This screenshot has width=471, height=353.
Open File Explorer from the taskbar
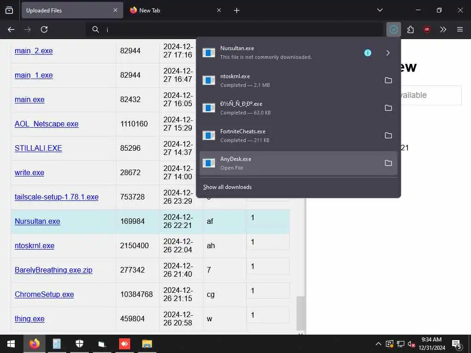[x=147, y=344]
